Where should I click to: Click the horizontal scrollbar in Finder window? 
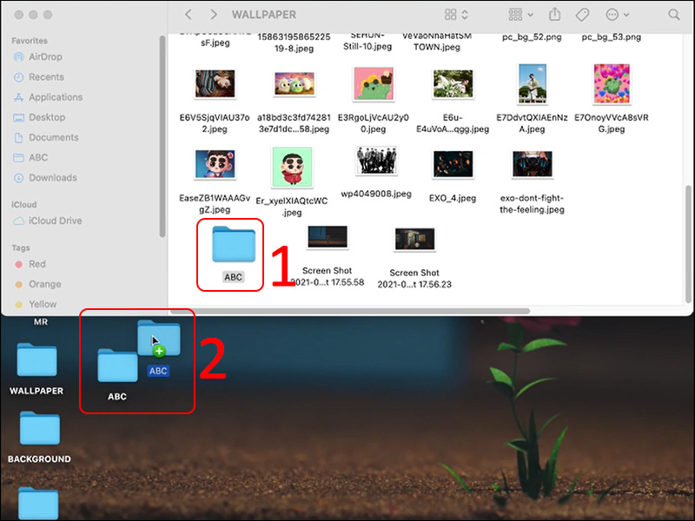351,311
